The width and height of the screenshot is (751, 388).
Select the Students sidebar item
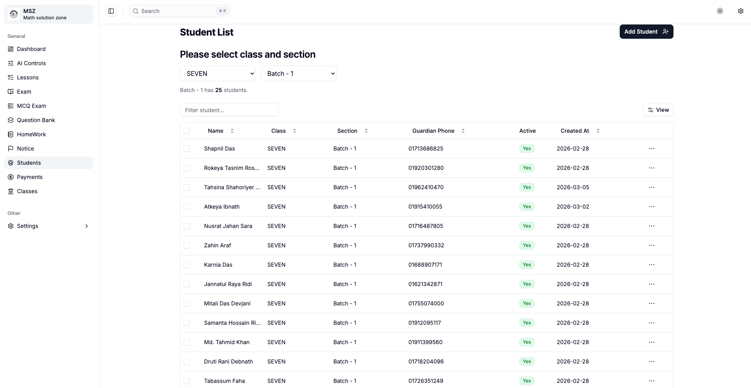click(49, 163)
